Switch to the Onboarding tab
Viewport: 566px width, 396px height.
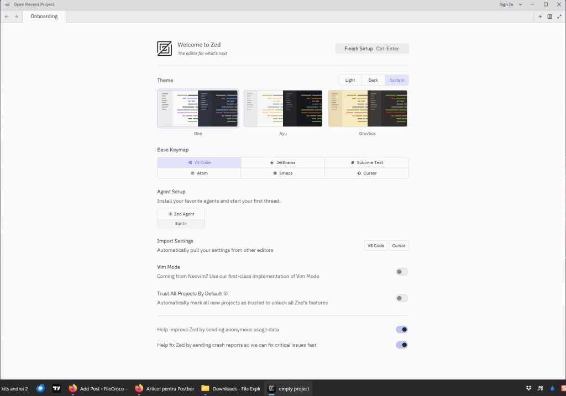[44, 17]
